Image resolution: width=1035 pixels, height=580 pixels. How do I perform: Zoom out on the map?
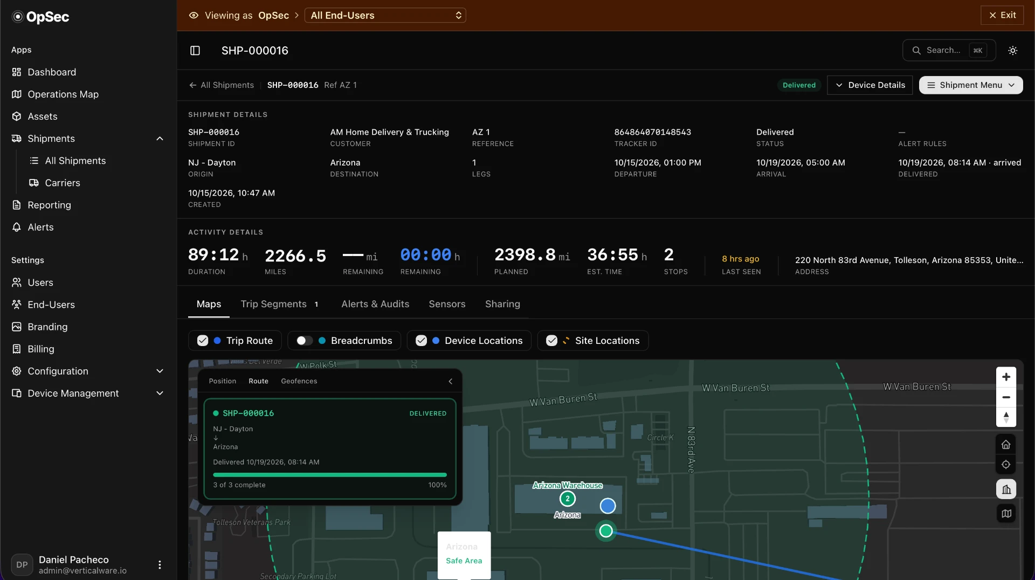click(1006, 397)
